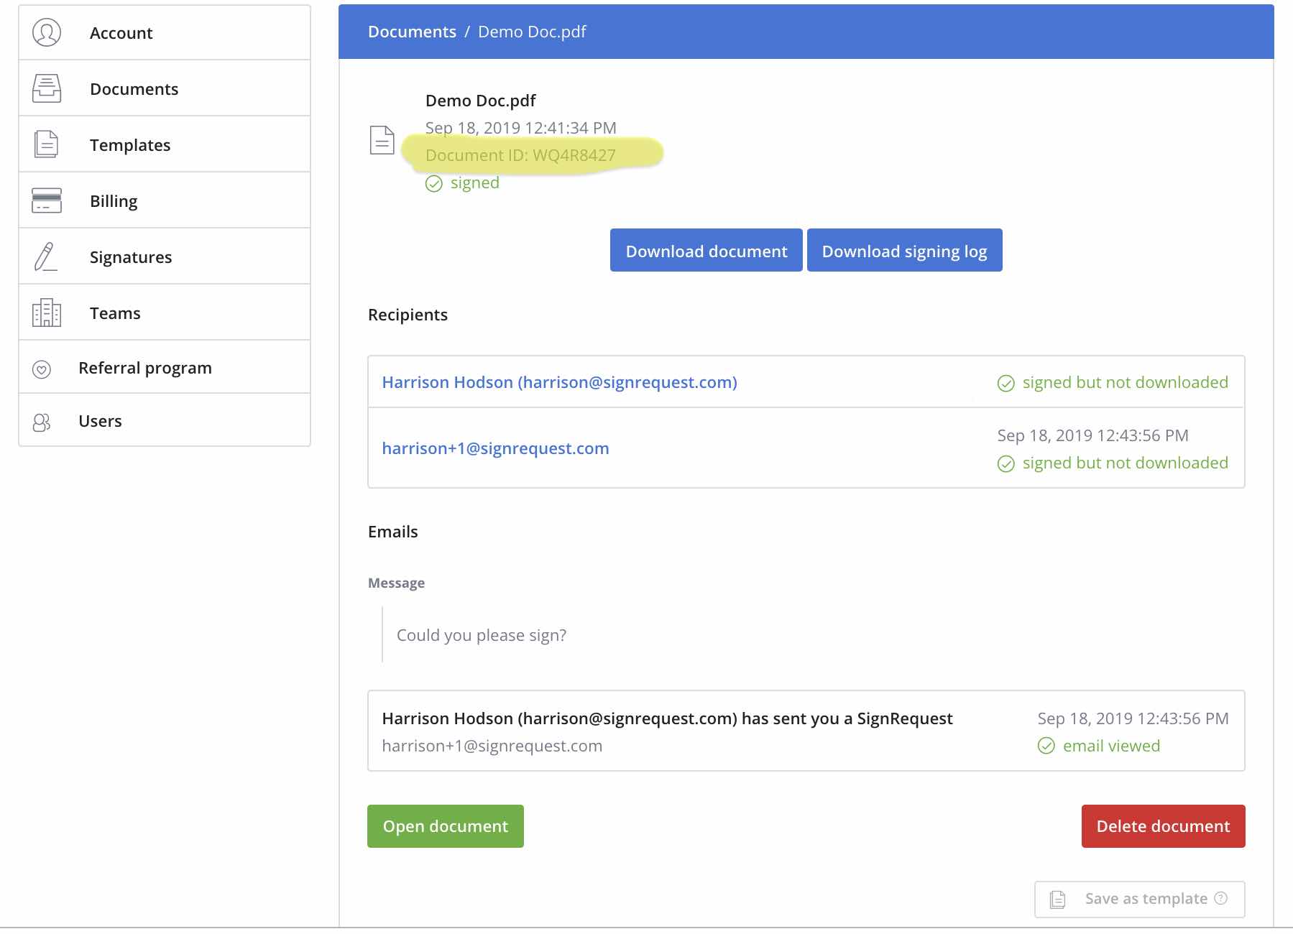
Task: Open harrison+1@signrequest.com recipient link
Action: (495, 448)
